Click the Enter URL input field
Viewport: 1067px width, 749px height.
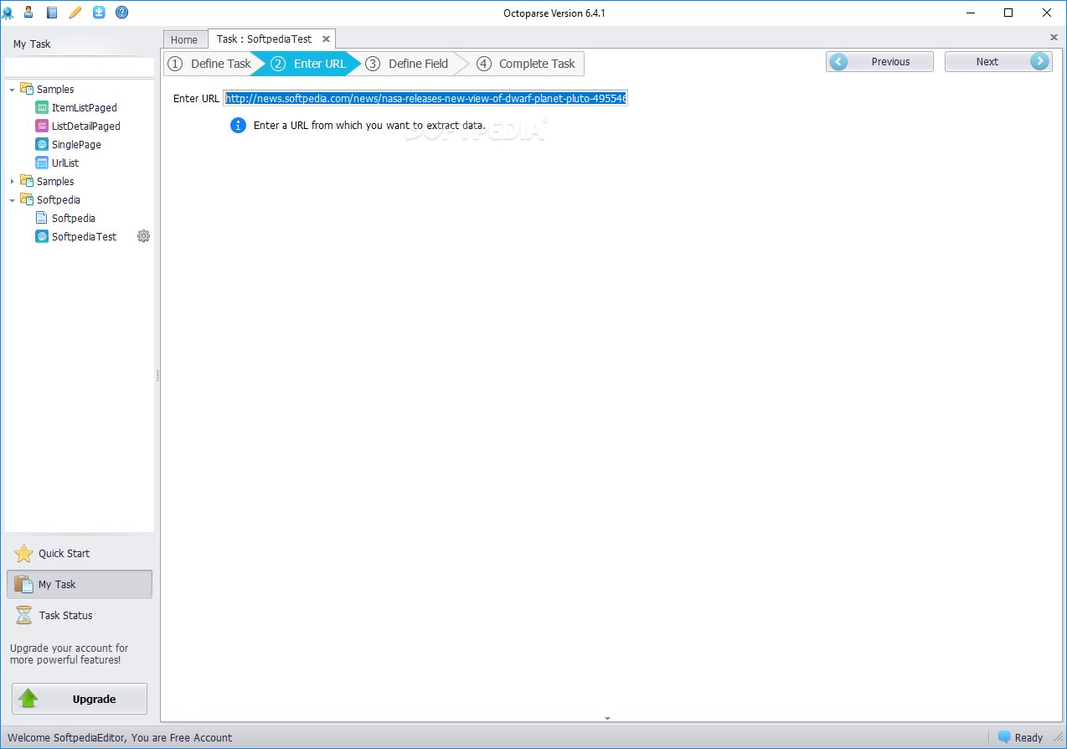[425, 98]
